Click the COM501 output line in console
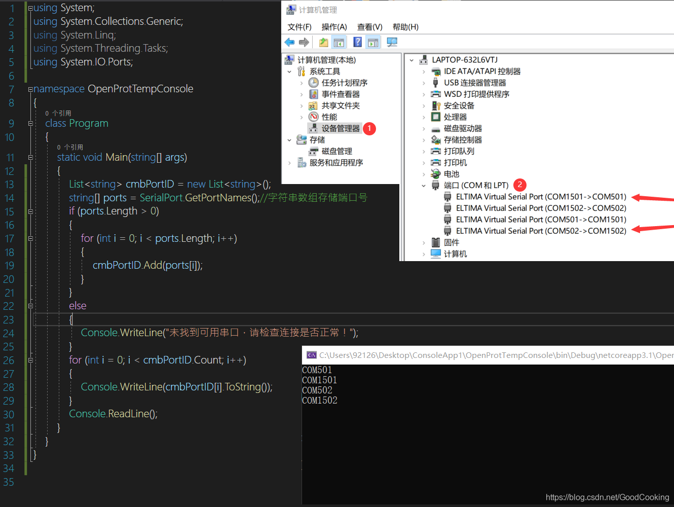The width and height of the screenshot is (674, 507). pos(317,370)
